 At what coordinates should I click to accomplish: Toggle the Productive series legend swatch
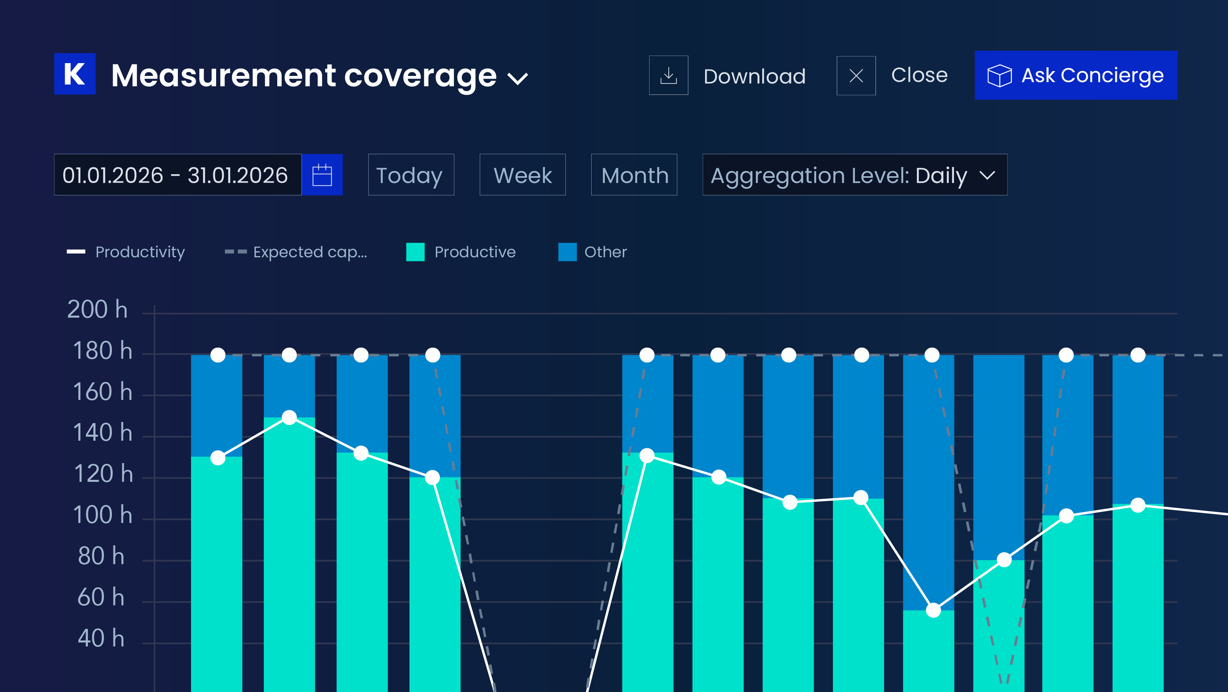415,252
